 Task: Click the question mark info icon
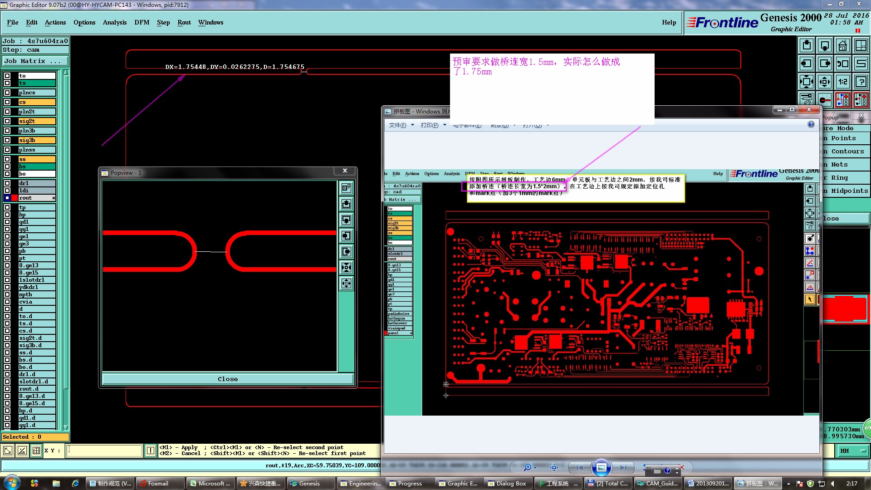tap(861, 82)
